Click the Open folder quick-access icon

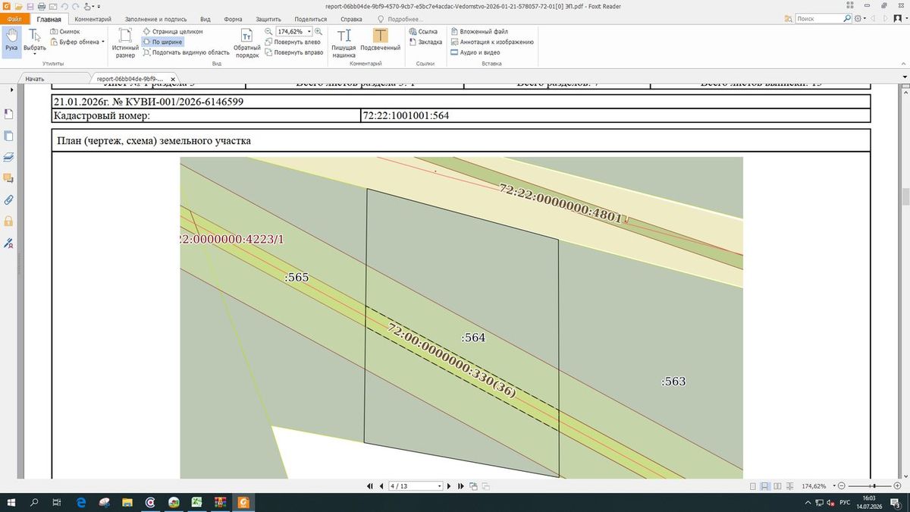click(x=18, y=6)
